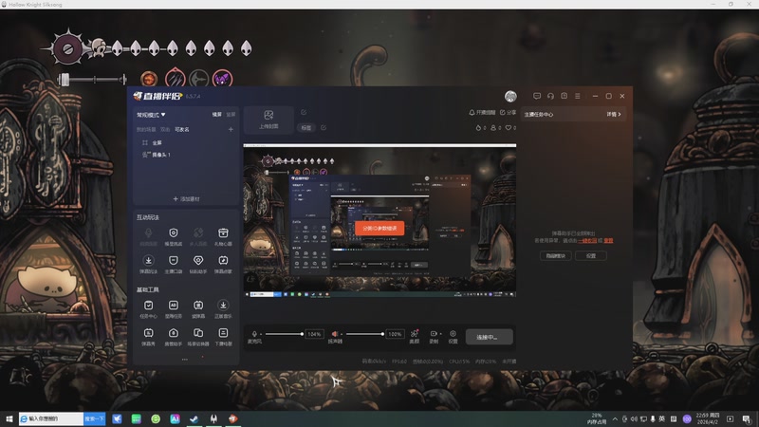The image size is (759, 427).
Task: Add a new scene with plus icon
Action: 231,129
